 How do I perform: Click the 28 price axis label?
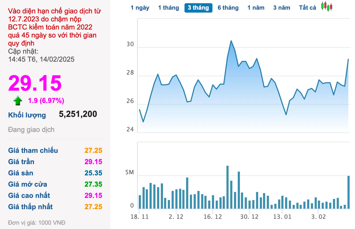pyautogui.click(x=130, y=73)
